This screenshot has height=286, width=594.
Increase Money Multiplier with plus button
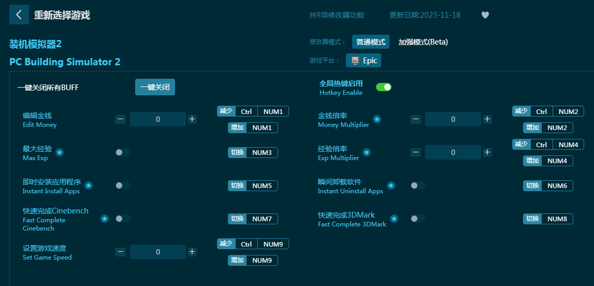(487, 119)
